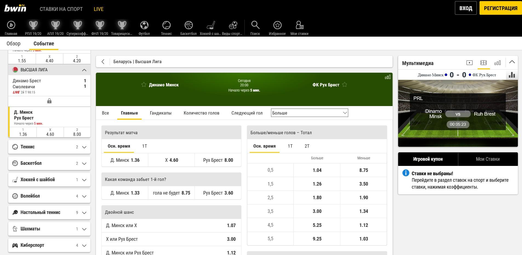Screen dimensions: 522x255
Task: Add Динамо Минск to favorites star
Action: (144, 85)
